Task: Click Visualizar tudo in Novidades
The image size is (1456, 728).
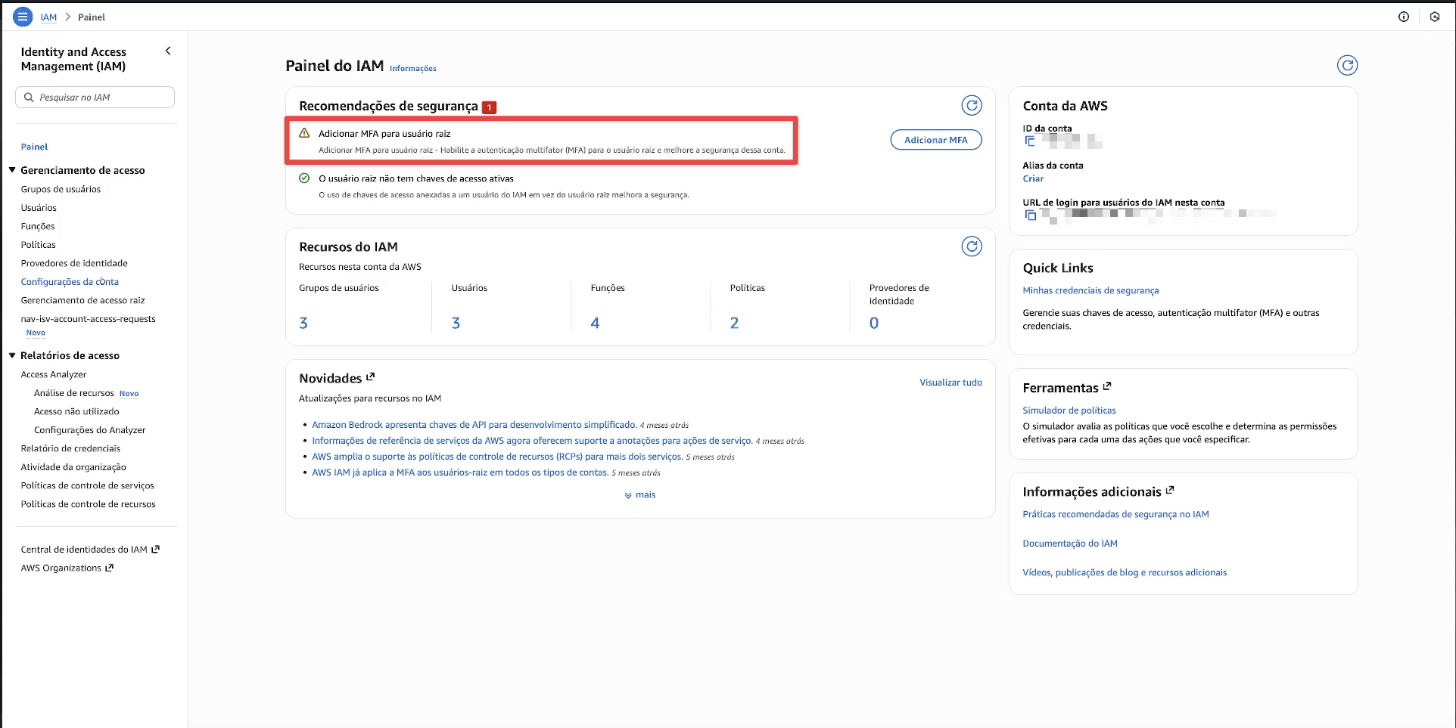Action: tap(950, 383)
